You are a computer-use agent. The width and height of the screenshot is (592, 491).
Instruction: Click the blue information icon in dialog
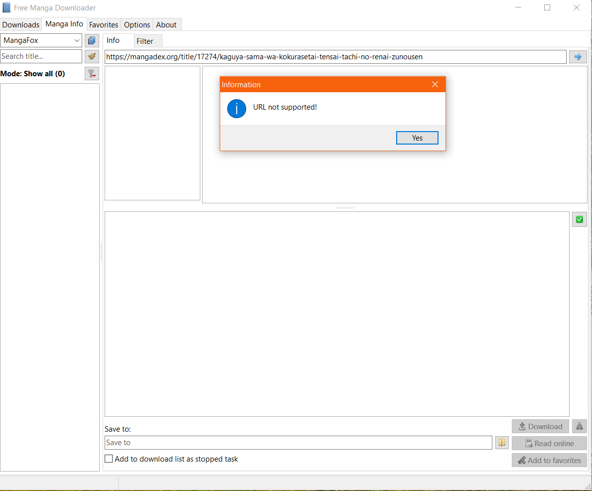coord(237,109)
